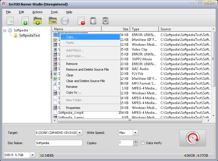Click the horizontal scroll right arrow
218x161 pixels.
(208, 120)
